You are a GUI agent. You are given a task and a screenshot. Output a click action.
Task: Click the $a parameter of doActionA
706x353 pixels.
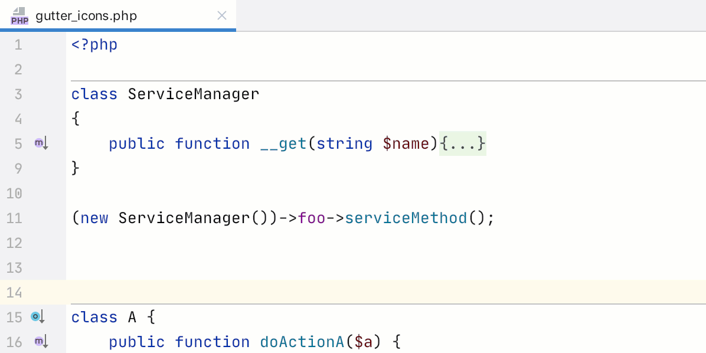coord(363,342)
